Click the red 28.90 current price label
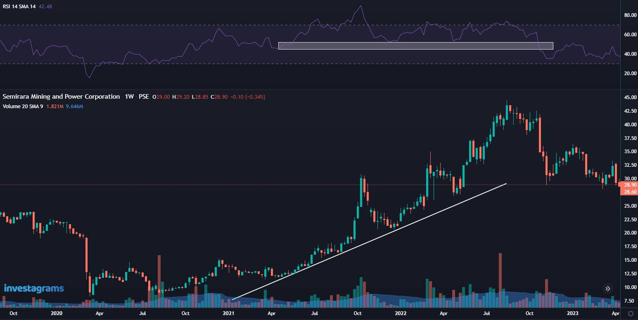638x320 pixels. [x=630, y=185]
